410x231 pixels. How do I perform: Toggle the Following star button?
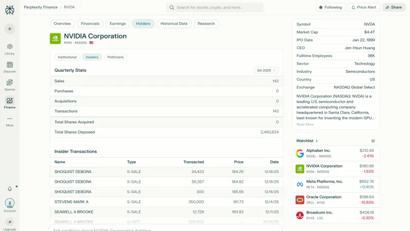(x=331, y=7)
